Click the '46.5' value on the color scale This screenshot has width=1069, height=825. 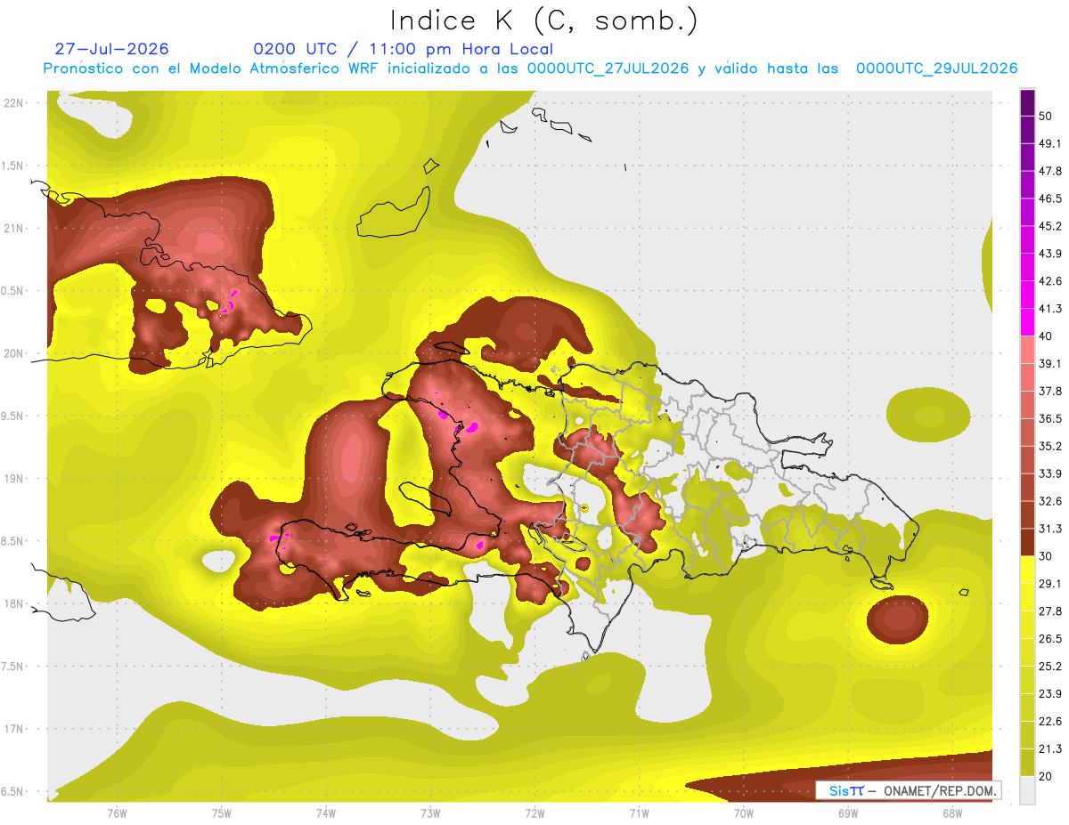coord(1050,198)
